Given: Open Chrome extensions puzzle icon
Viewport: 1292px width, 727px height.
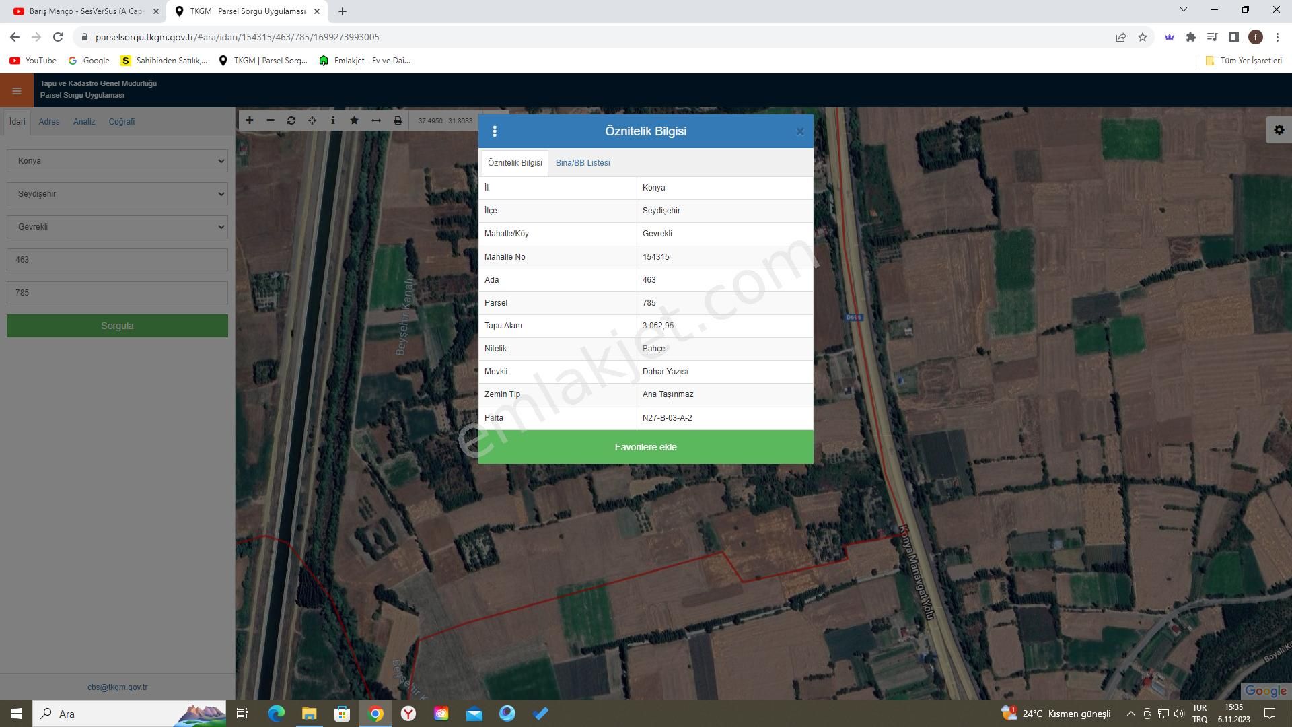Looking at the screenshot, I should [x=1191, y=37].
